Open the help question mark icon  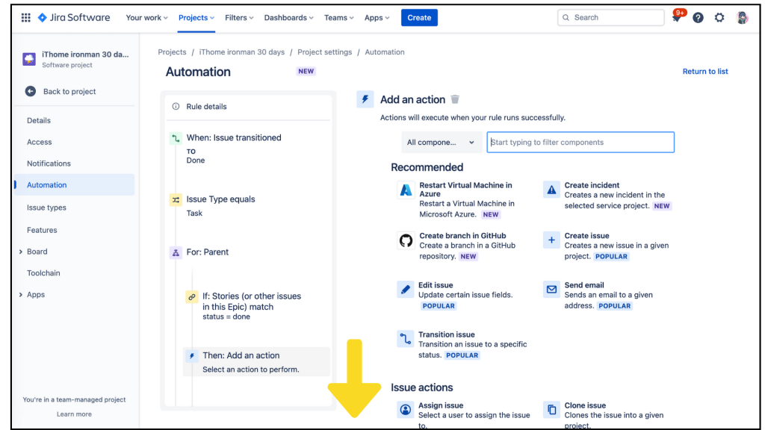[698, 18]
